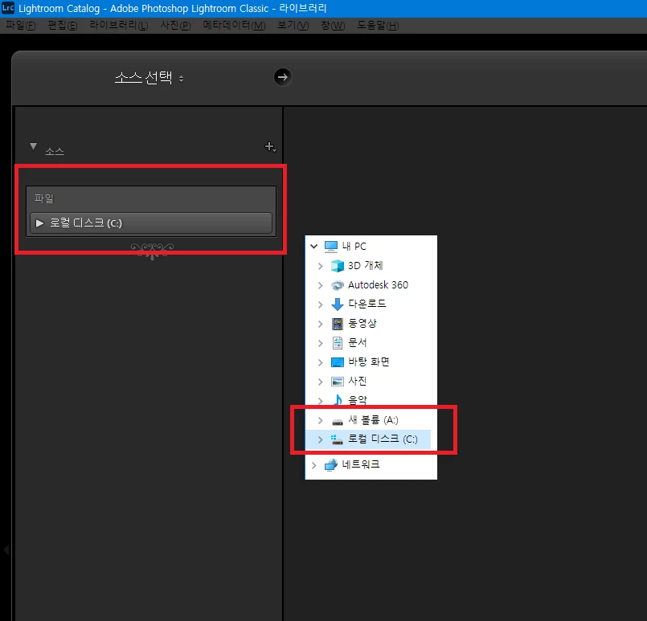Click the 내 PC computer icon

[331, 246]
